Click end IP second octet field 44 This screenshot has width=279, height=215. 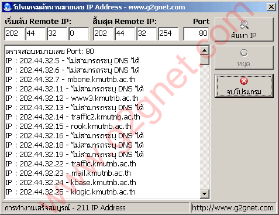pos(125,33)
